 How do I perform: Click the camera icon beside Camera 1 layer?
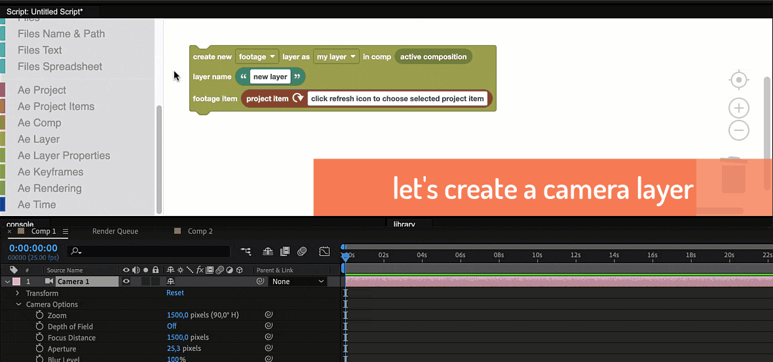coord(49,281)
